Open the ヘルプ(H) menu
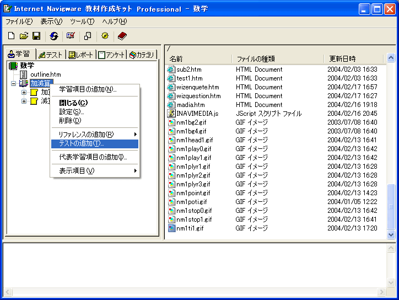This screenshot has width=399, height=300. point(114,22)
